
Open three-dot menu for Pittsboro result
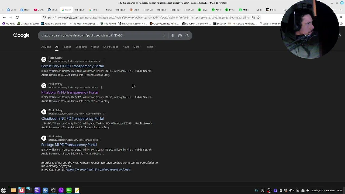point(101,87)
